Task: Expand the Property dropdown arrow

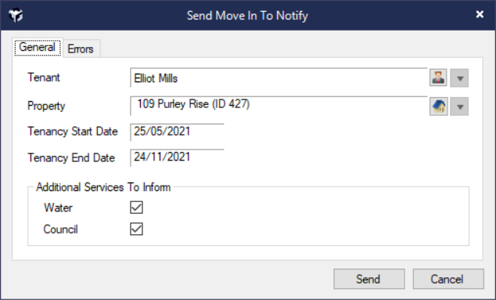Action: [x=460, y=107]
